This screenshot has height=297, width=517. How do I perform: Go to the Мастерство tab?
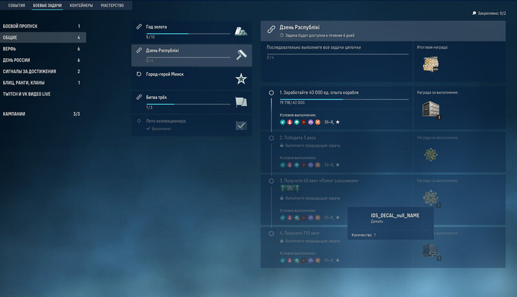(x=112, y=5)
